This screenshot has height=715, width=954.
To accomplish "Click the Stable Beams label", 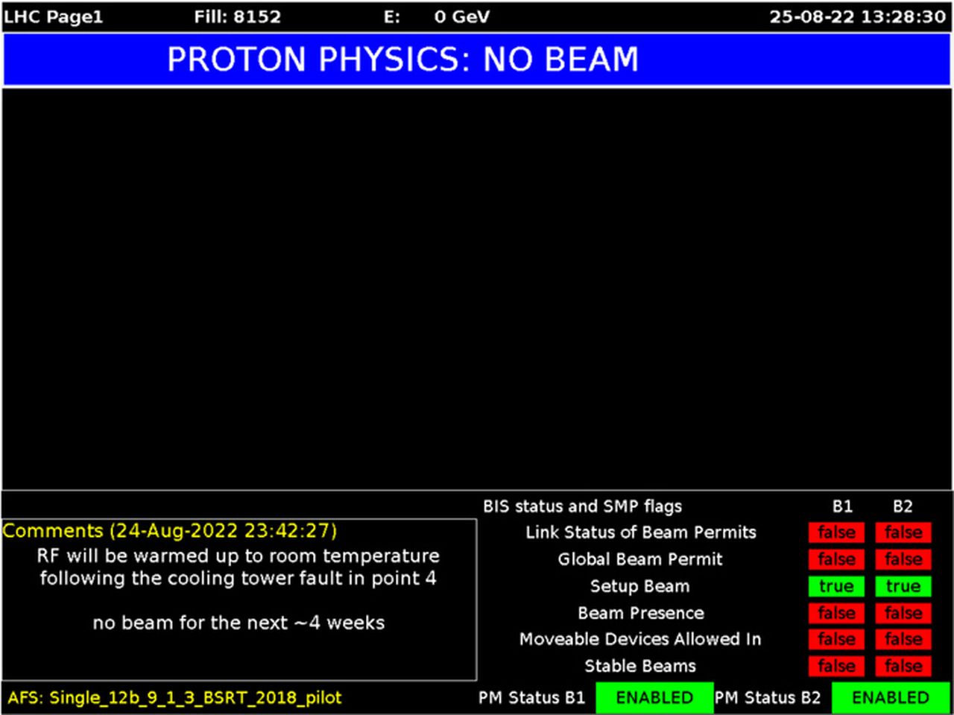I will coord(640,666).
